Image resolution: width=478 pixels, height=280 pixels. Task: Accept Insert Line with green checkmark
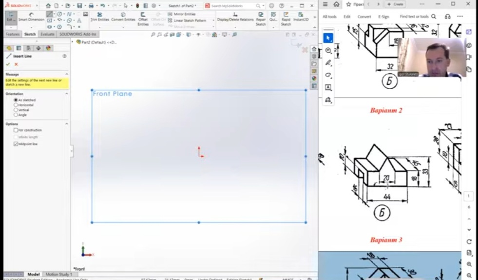click(8, 64)
